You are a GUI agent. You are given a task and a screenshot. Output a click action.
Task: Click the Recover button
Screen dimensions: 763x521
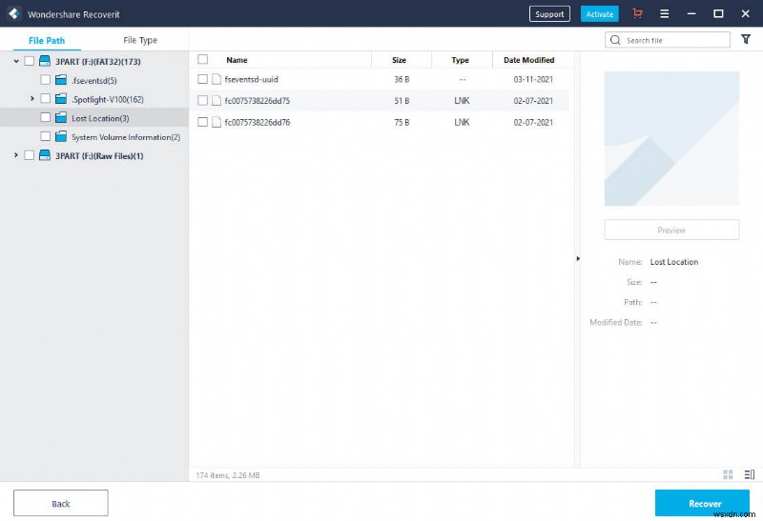click(x=704, y=503)
